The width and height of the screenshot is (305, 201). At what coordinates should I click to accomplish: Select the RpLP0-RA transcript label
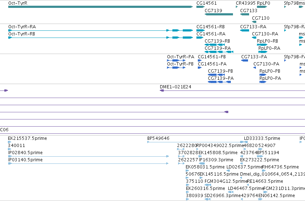tap(269, 48)
